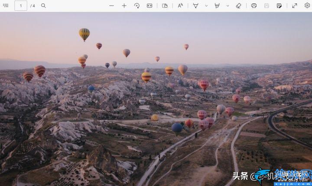Image resolution: width=312 pixels, height=186 pixels.
Task: Expand draw pen options dropdown
Action: (206, 6)
